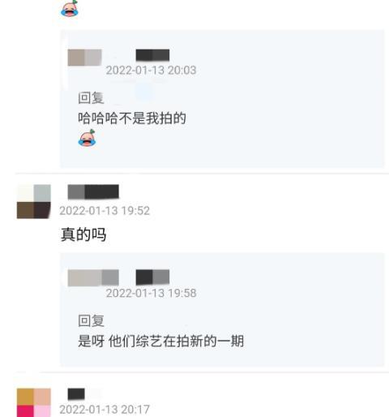Screen dimensions: 389x417
Task: Open the blurred username above the 19:52 timestamp
Action: [x=93, y=191]
